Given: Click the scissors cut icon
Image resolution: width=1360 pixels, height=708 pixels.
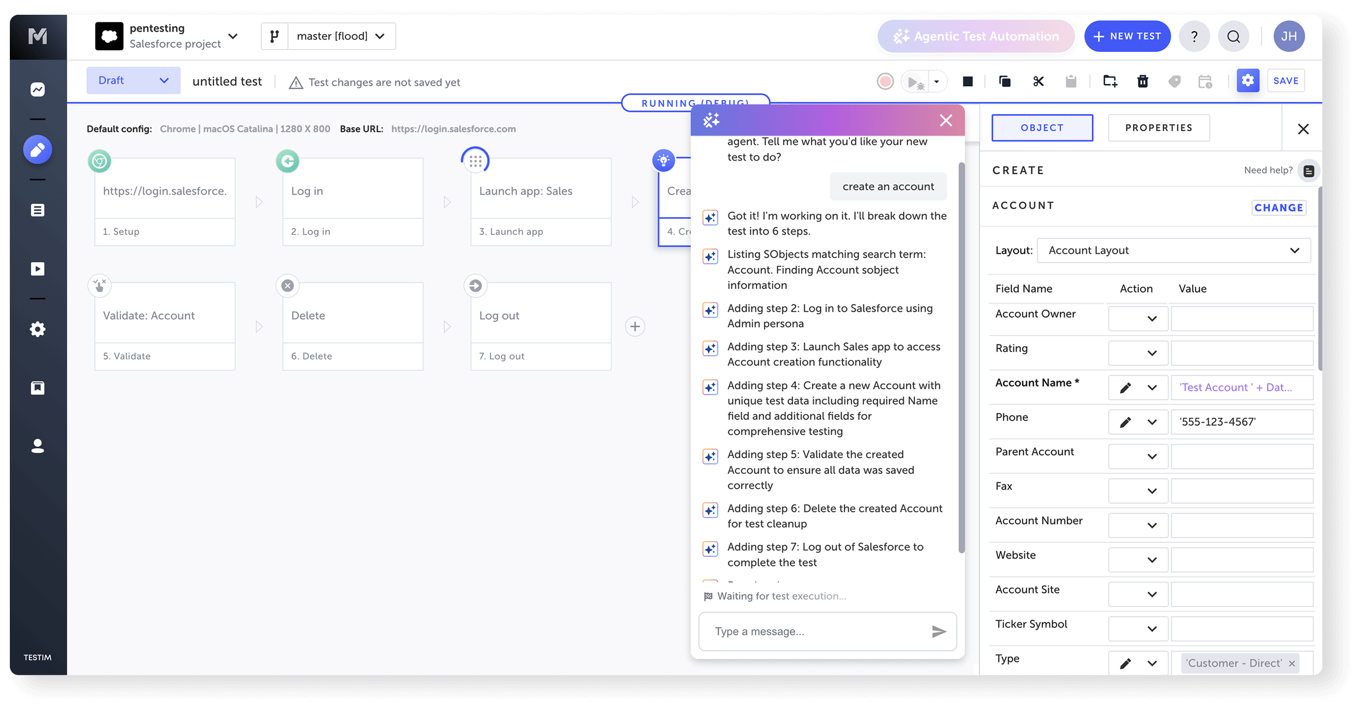Looking at the screenshot, I should coord(1038,81).
